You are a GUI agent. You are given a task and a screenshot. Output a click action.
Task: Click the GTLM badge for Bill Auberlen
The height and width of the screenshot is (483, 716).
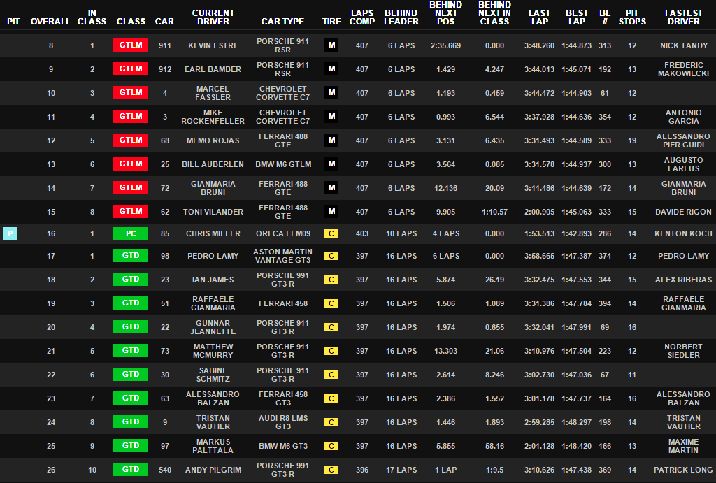[131, 164]
